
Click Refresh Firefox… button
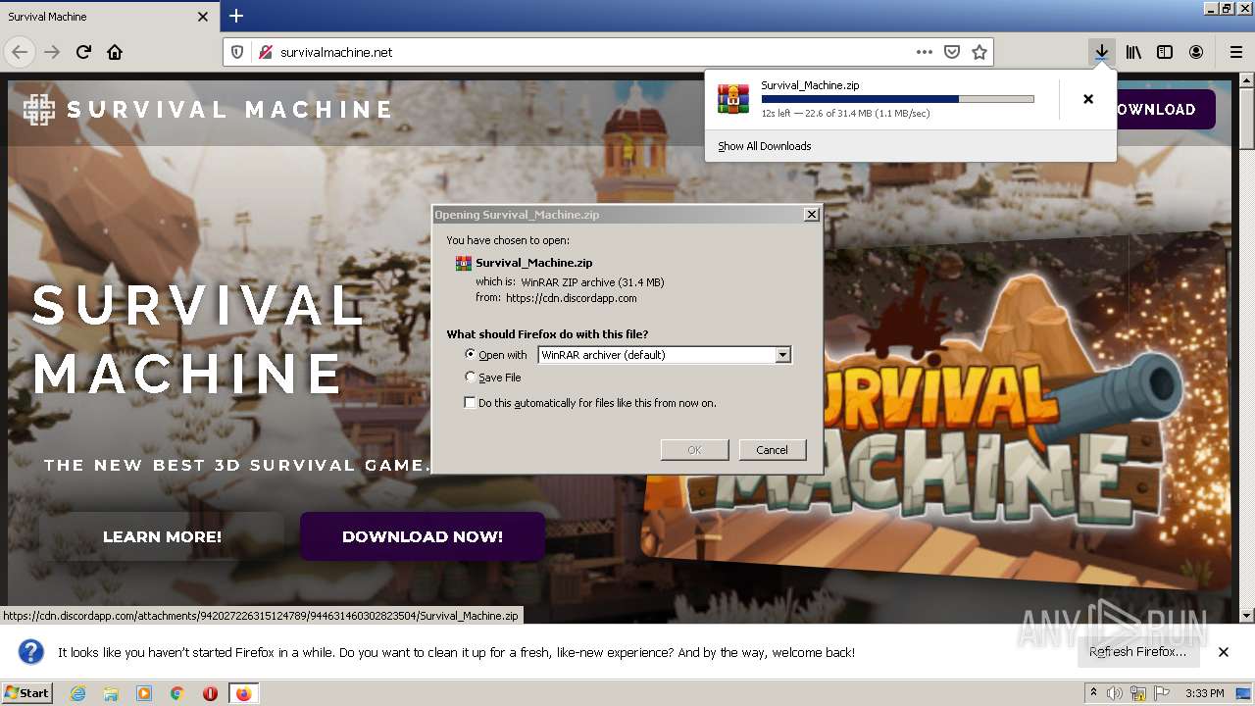coord(1137,652)
